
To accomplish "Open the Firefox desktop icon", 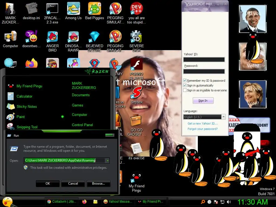I will [31, 63].
